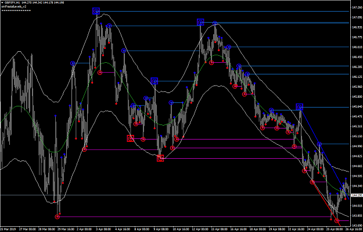This screenshot has width=363, height=232.
Task: Click the triangle arrow before GBPJPY,H1
Action: (2, 2)
